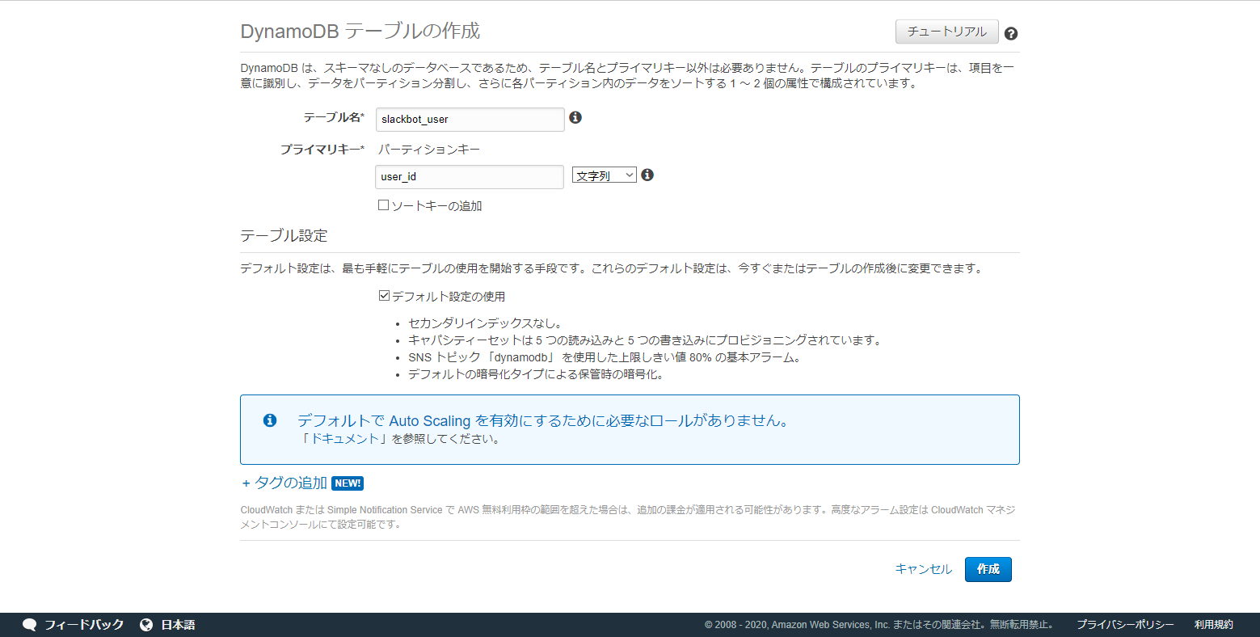The width and height of the screenshot is (1260, 637).
Task: Click the プライマリキー* label
Action: pyautogui.click(x=322, y=150)
